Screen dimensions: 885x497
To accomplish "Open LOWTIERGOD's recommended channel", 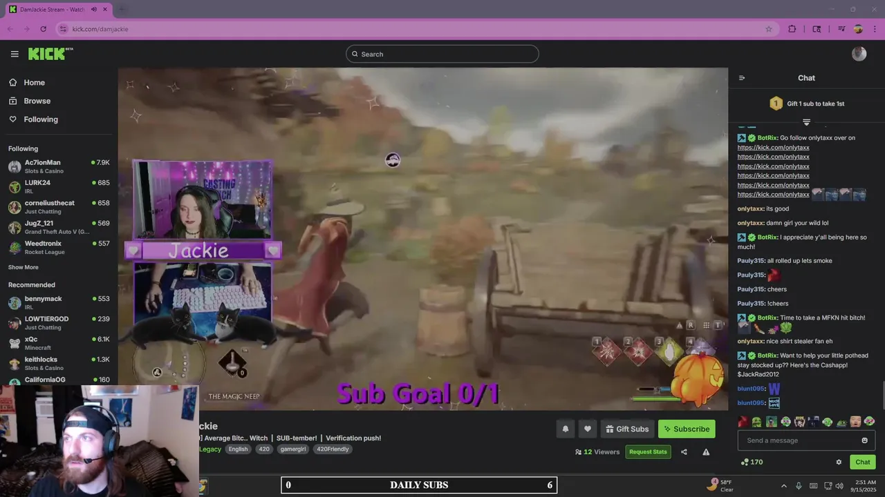I will point(59,322).
